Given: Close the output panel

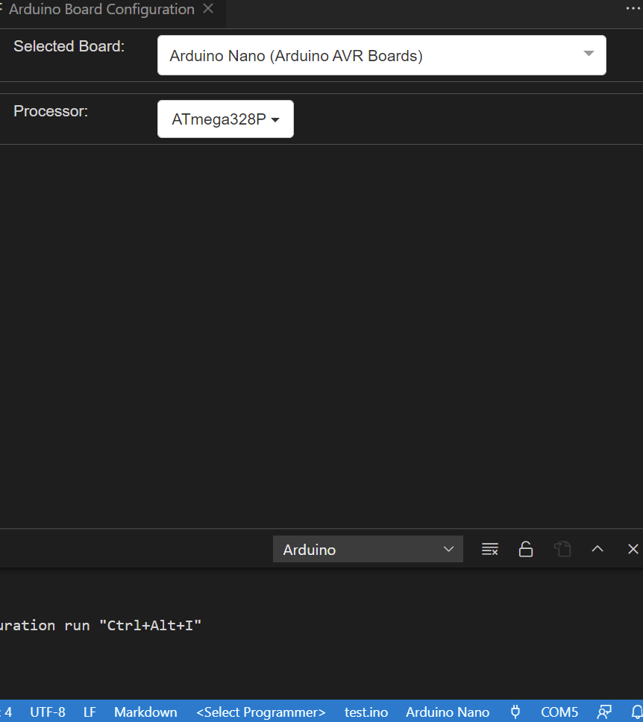Looking at the screenshot, I should [633, 549].
